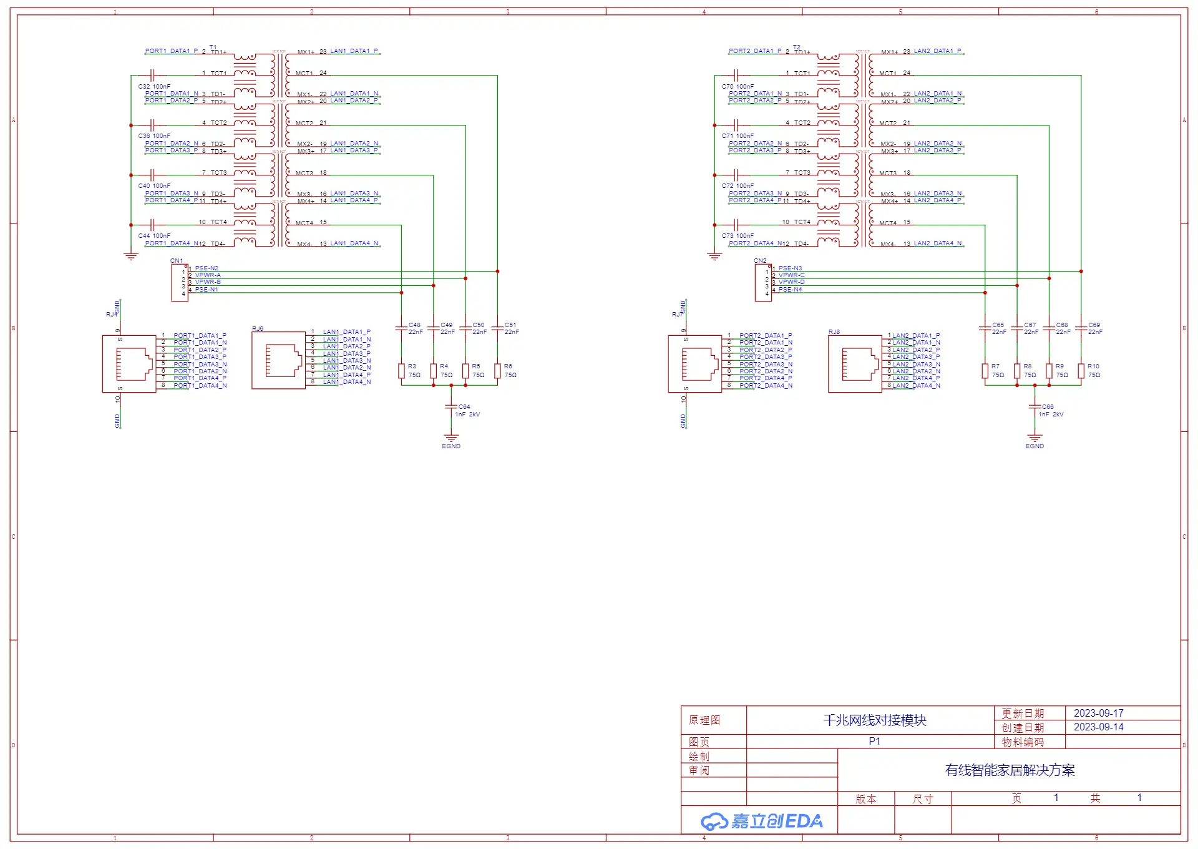The image size is (1198, 849).
Task: Select capacitor C64 1nF 2kV symbol
Action: (451, 406)
